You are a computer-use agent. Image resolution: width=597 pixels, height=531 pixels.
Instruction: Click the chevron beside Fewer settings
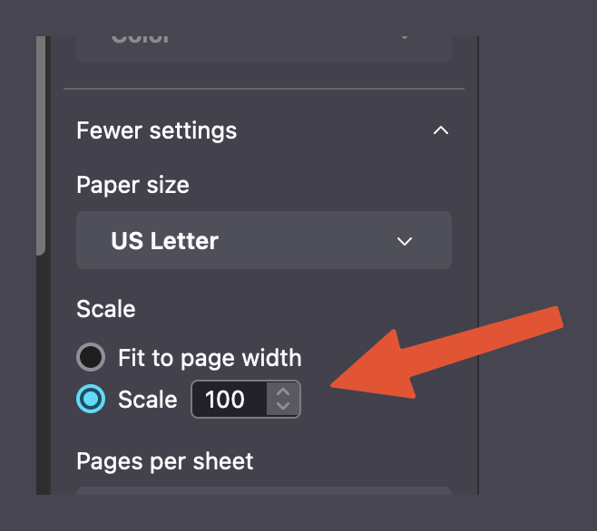click(441, 130)
